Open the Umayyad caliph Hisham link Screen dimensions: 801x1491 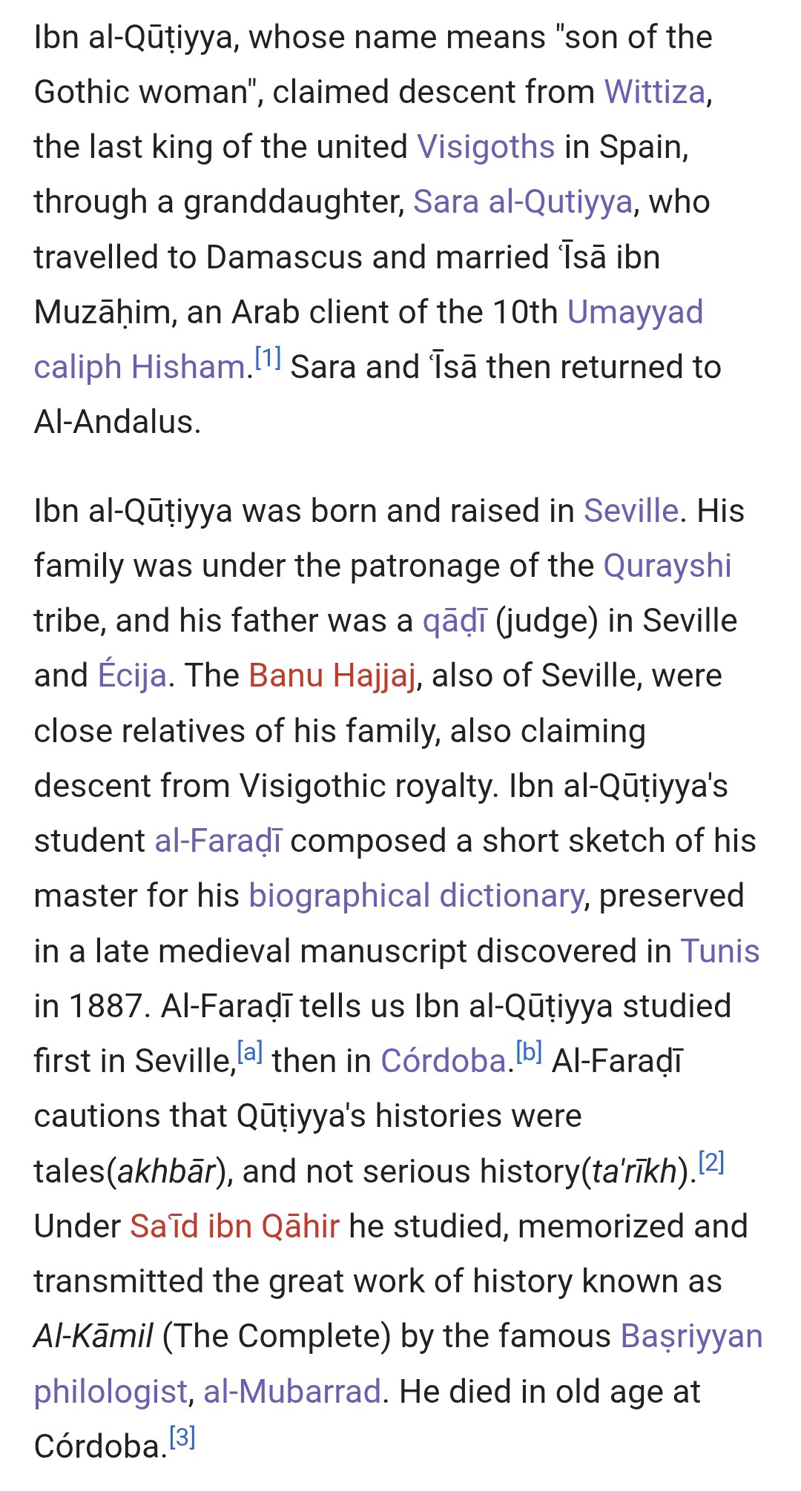[x=635, y=312]
